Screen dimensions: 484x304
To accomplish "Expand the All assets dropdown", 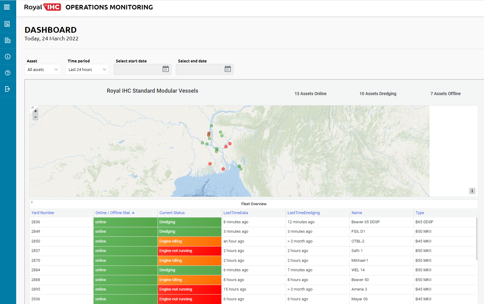I will coord(42,69).
